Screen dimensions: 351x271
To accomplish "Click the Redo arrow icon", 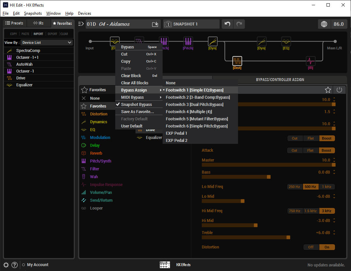I will point(239,24).
